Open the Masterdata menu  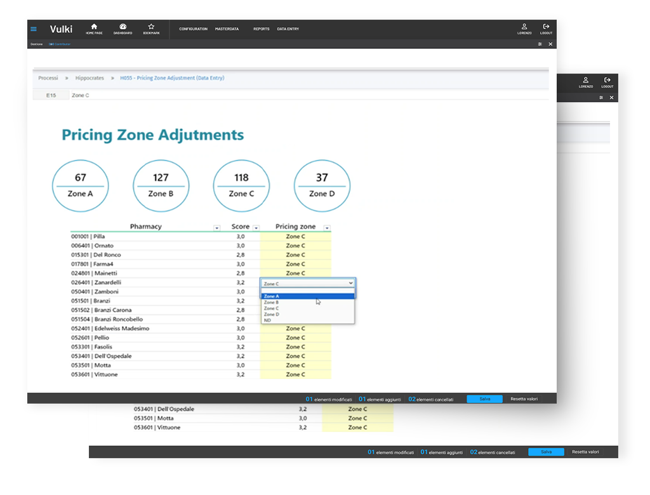(x=227, y=29)
